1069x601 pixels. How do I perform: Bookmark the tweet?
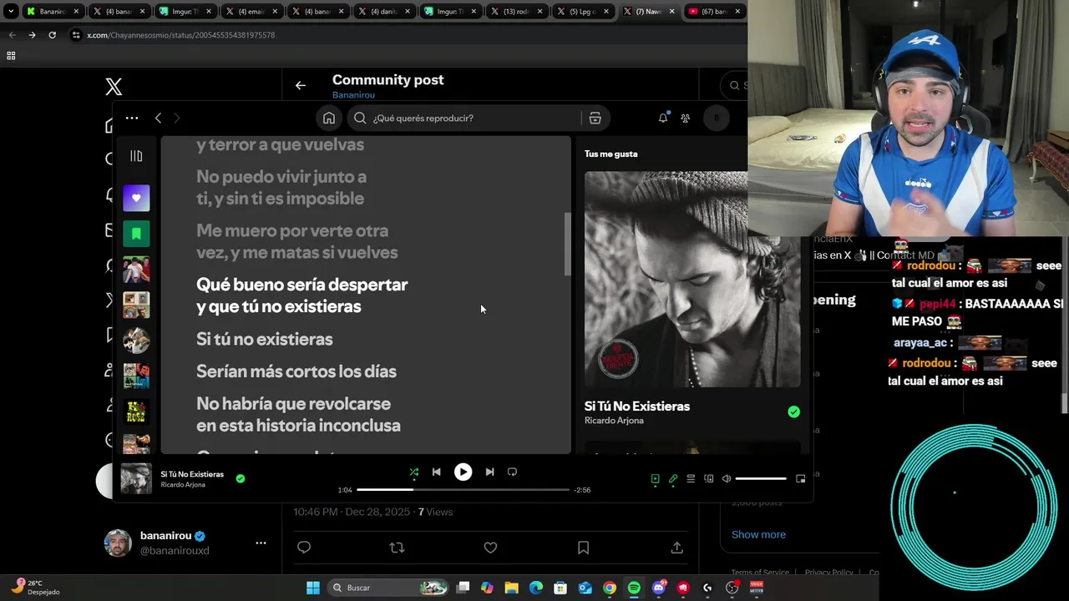point(584,548)
